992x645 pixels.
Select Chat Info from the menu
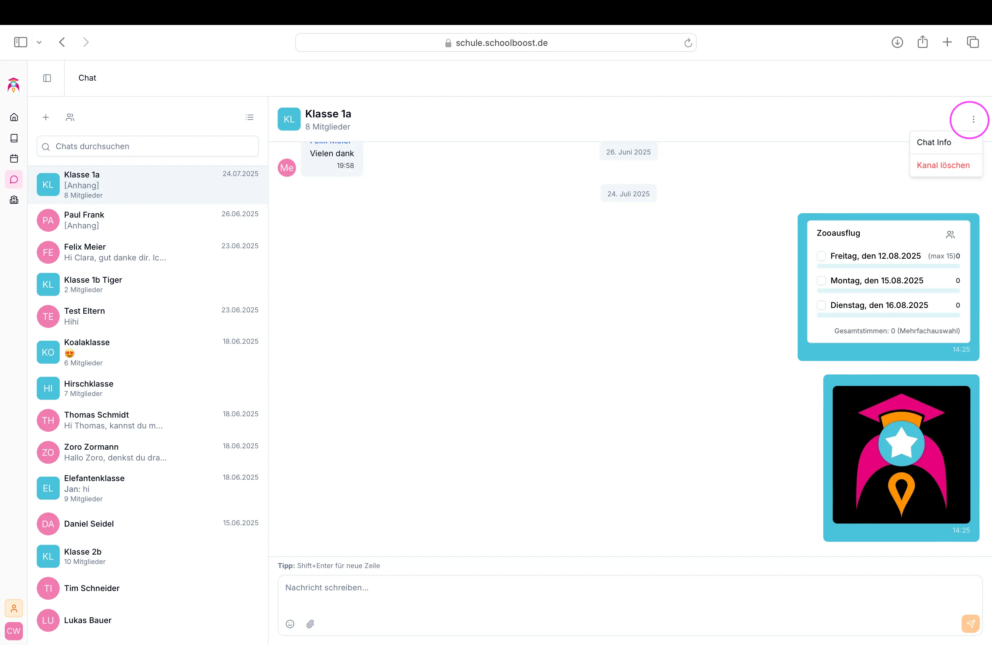tap(934, 142)
